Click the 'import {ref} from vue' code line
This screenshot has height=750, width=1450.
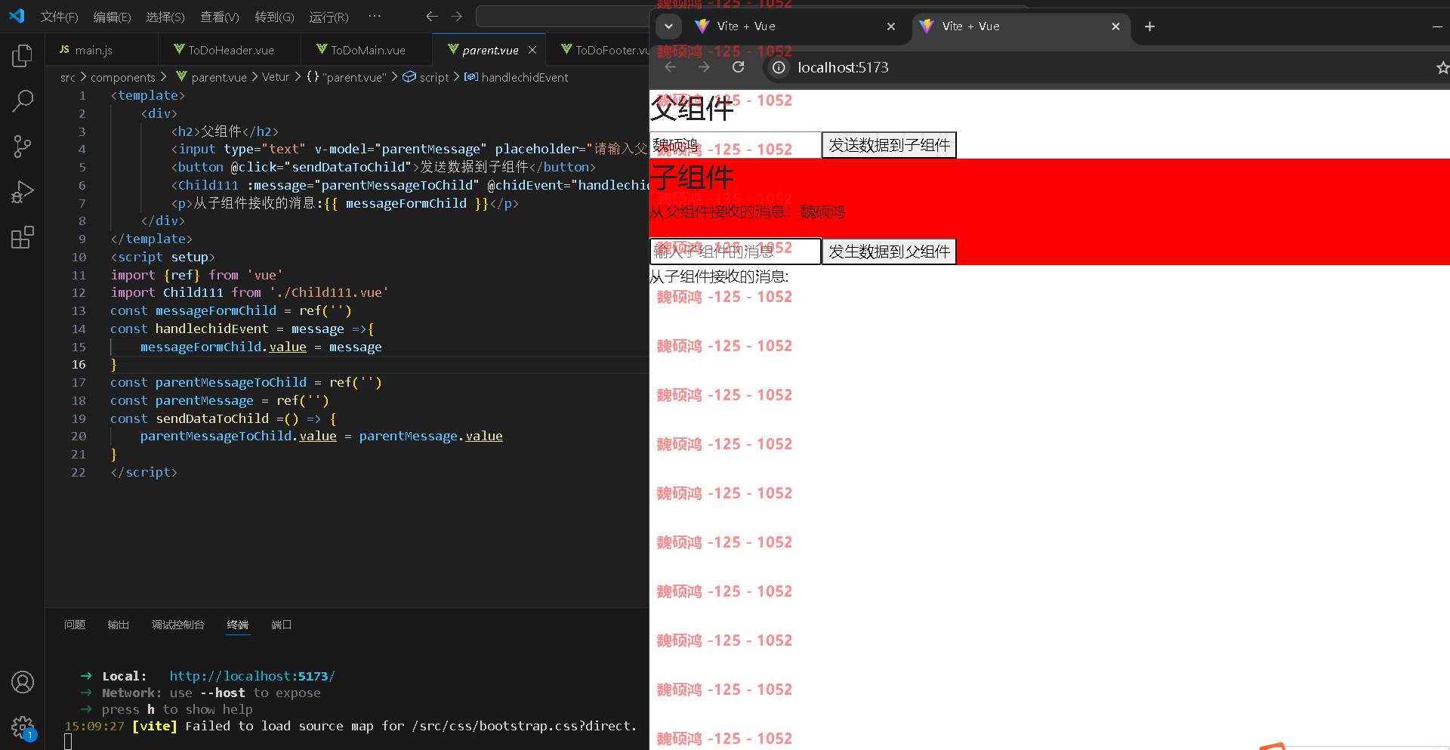pyautogui.click(x=196, y=275)
